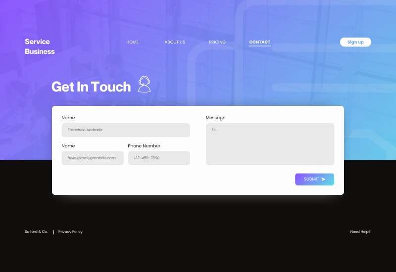Viewport: 396px width, 272px height.
Task: Click Salford & Co. in the footer
Action: [x=36, y=232]
